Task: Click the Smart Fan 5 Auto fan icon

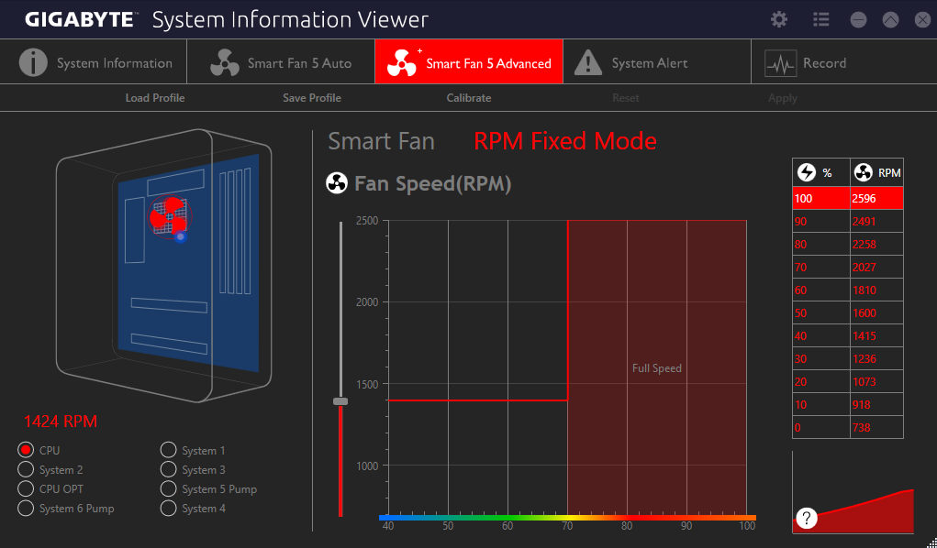Action: tap(225, 62)
